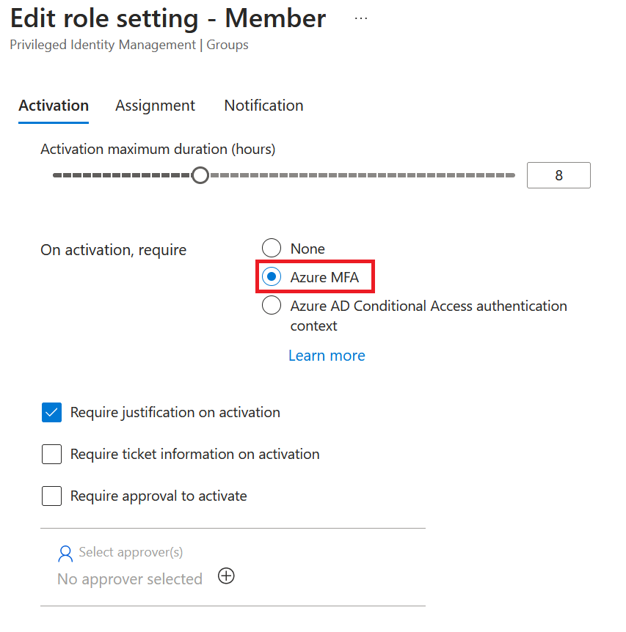Enable Require ticket information on activation
Screen dimensions: 626x632
(51, 455)
